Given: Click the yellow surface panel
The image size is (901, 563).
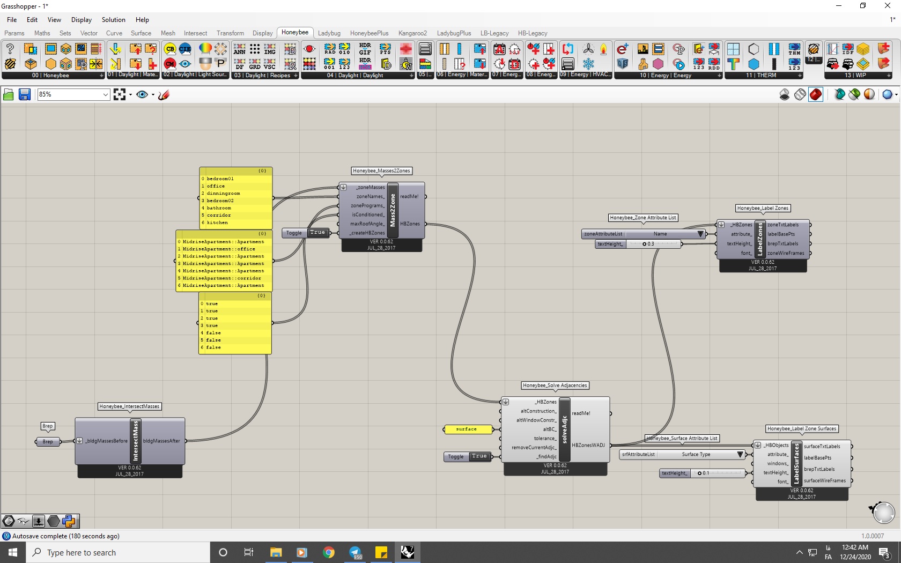Looking at the screenshot, I should (468, 429).
